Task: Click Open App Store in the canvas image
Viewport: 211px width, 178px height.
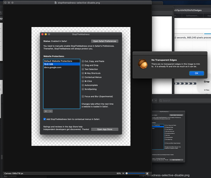Action: pos(105,129)
